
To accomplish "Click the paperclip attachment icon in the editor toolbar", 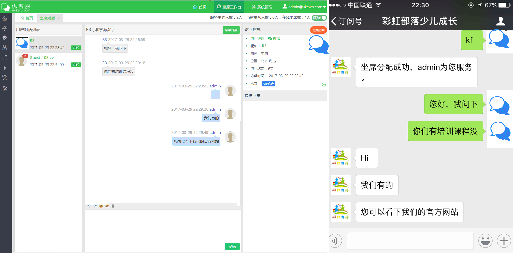I will (x=113, y=206).
